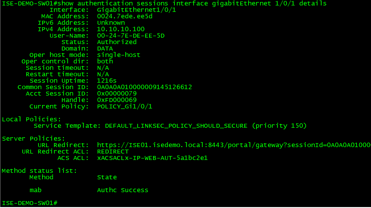The image size is (371, 208).
Task: Click the Authorized status text
Action: tap(116, 42)
